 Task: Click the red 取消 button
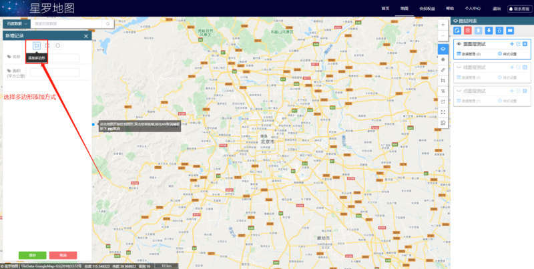[x=63, y=256]
